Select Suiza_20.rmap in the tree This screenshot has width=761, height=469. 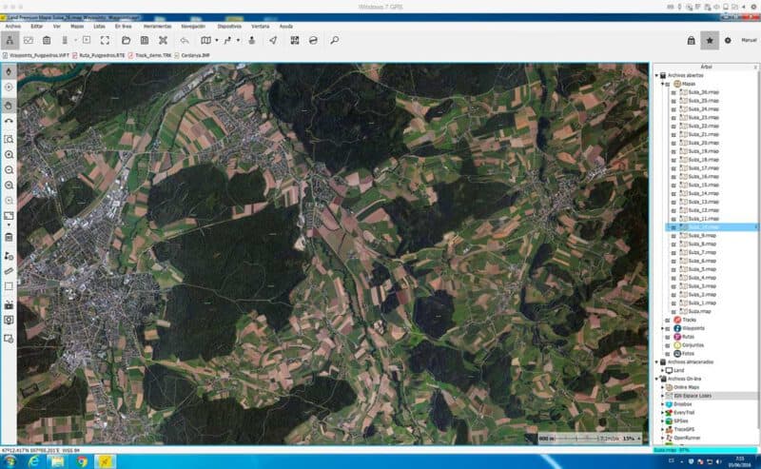[x=703, y=144]
